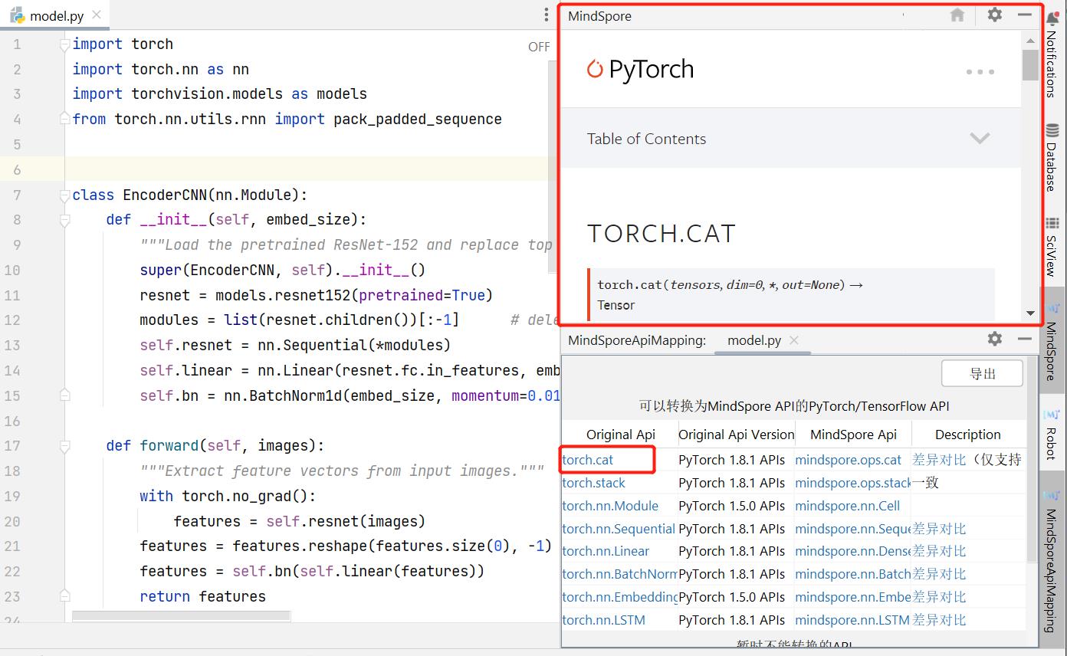
Task: Click the editor horizontal scrollbar
Action: [181, 615]
